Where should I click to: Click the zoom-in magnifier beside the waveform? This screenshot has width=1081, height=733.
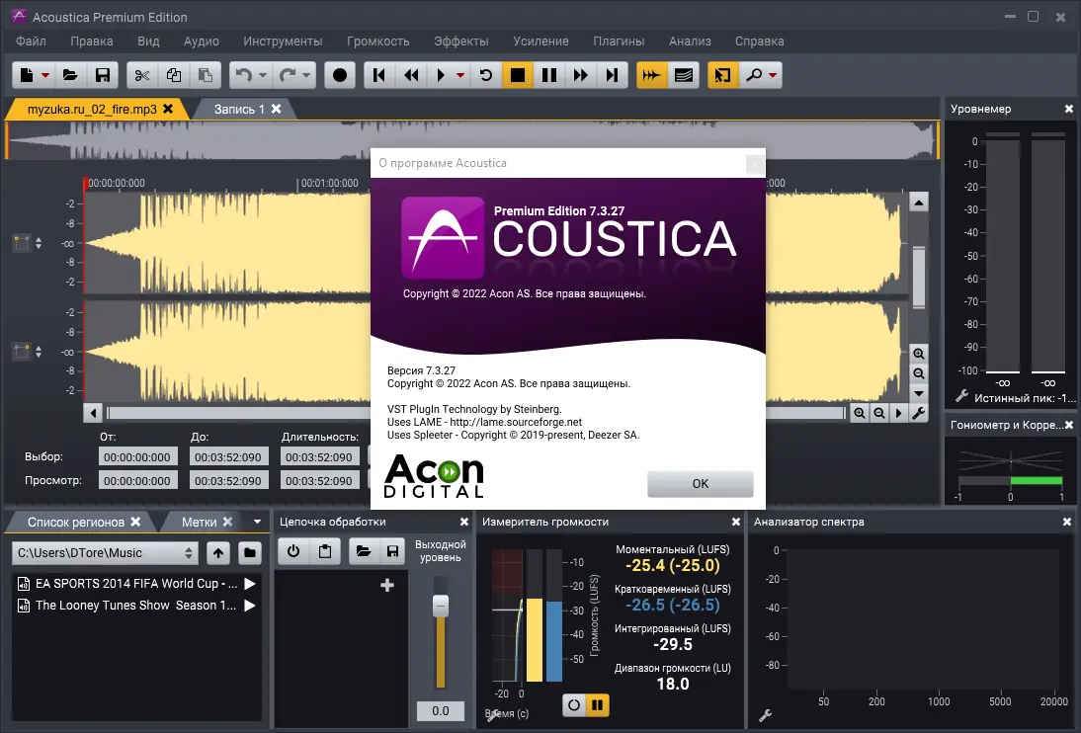(919, 354)
